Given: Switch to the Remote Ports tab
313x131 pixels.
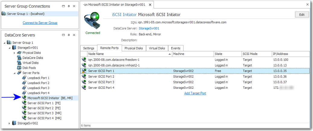Looking at the screenshot, I should pos(109,48).
